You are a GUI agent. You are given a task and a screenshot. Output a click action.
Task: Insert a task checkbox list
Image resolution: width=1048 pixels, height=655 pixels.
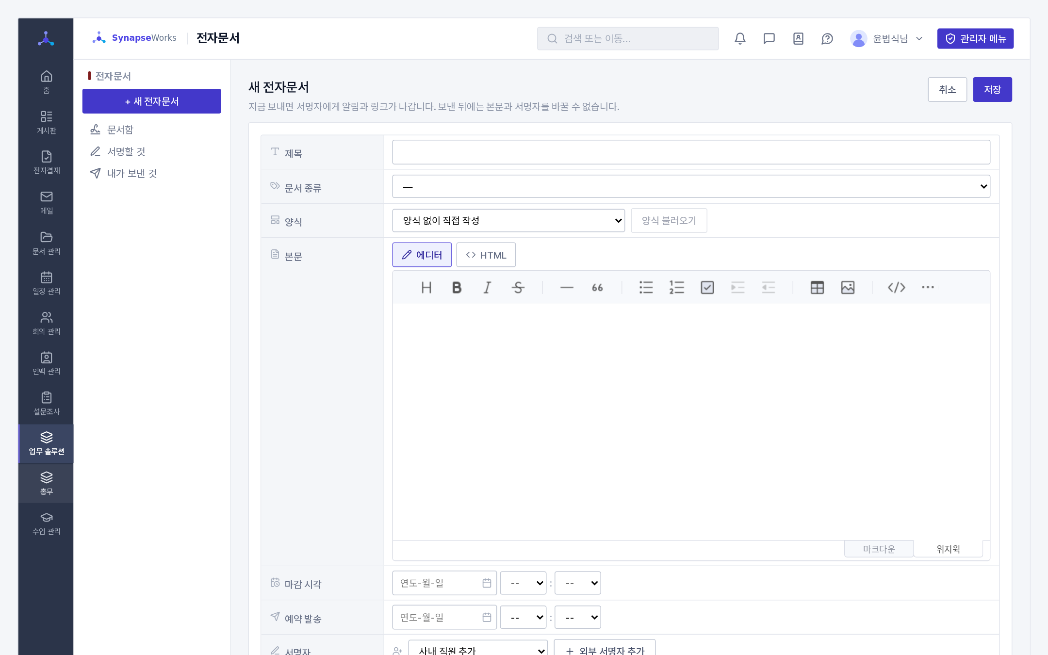click(707, 288)
